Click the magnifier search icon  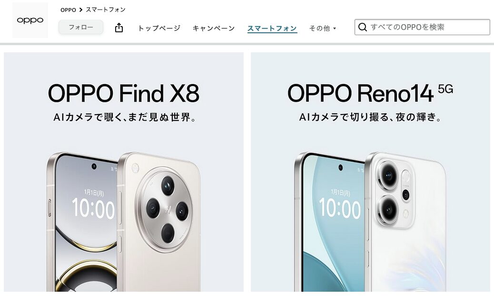pos(363,27)
